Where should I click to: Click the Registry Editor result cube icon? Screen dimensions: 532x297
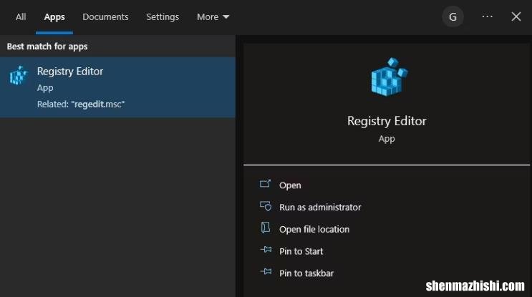[19, 75]
